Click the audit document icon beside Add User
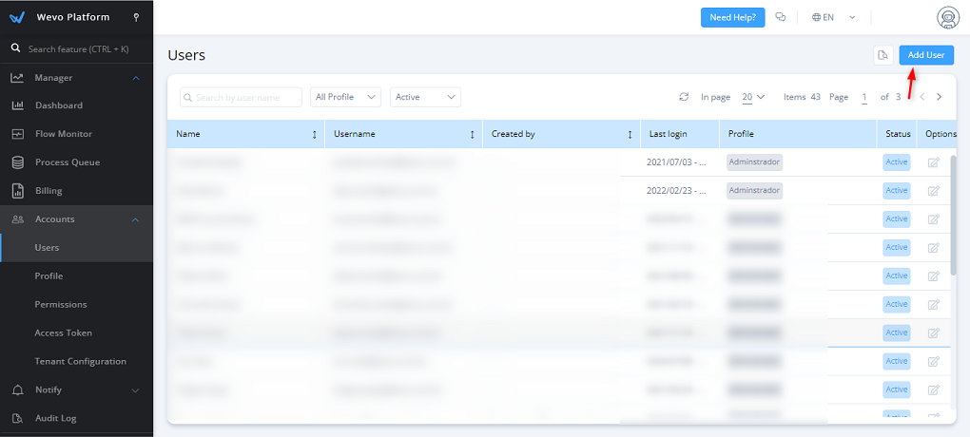970x437 pixels. pos(883,55)
